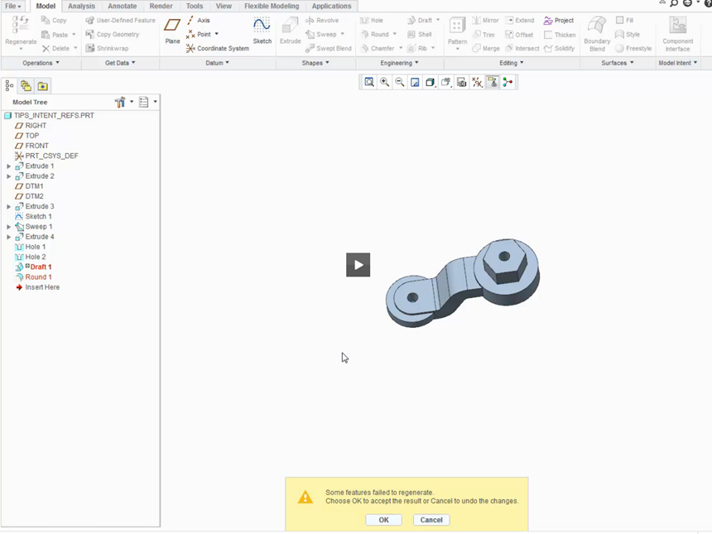Create a datum Plane
Image resolution: width=712 pixels, height=534 pixels.
tap(172, 31)
